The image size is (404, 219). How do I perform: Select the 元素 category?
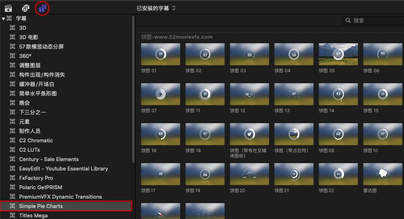click(66, 122)
